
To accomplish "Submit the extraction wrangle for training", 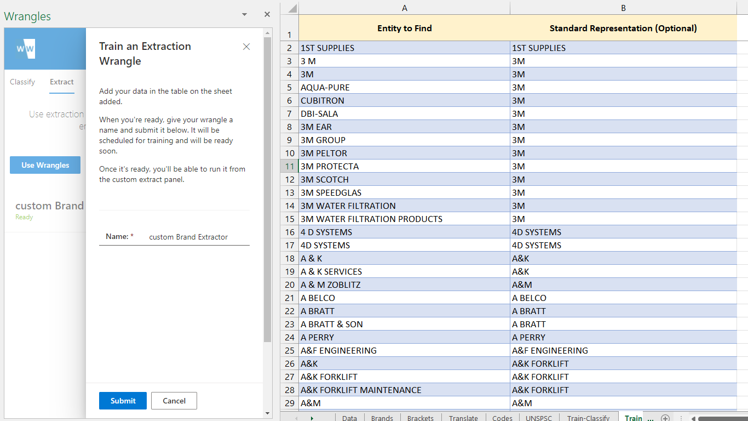I will (x=123, y=401).
